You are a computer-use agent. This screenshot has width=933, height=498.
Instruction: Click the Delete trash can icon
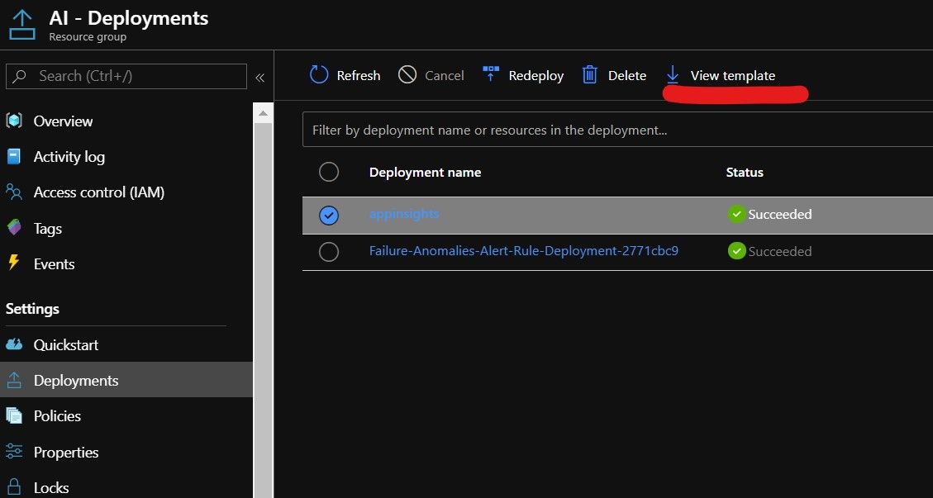tap(590, 75)
